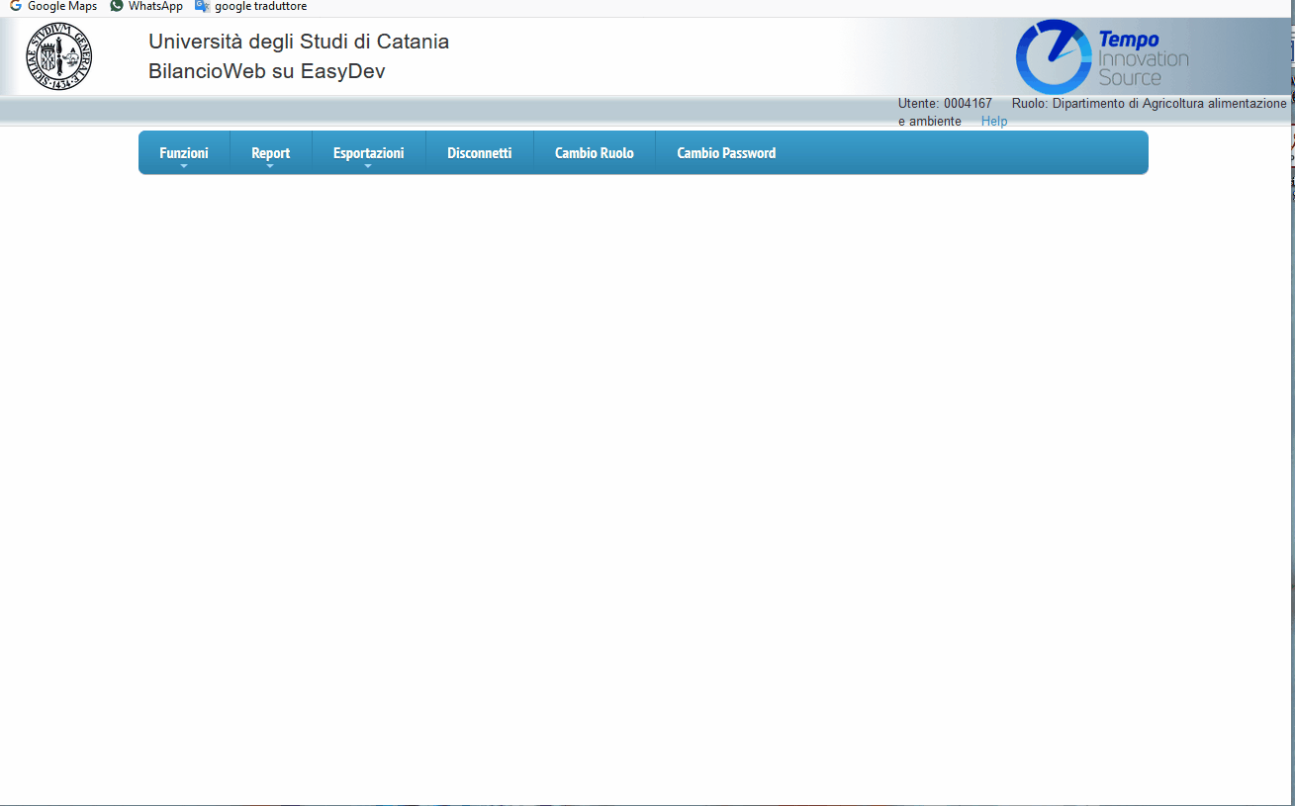Open the Esportazioni menu

[x=369, y=153]
